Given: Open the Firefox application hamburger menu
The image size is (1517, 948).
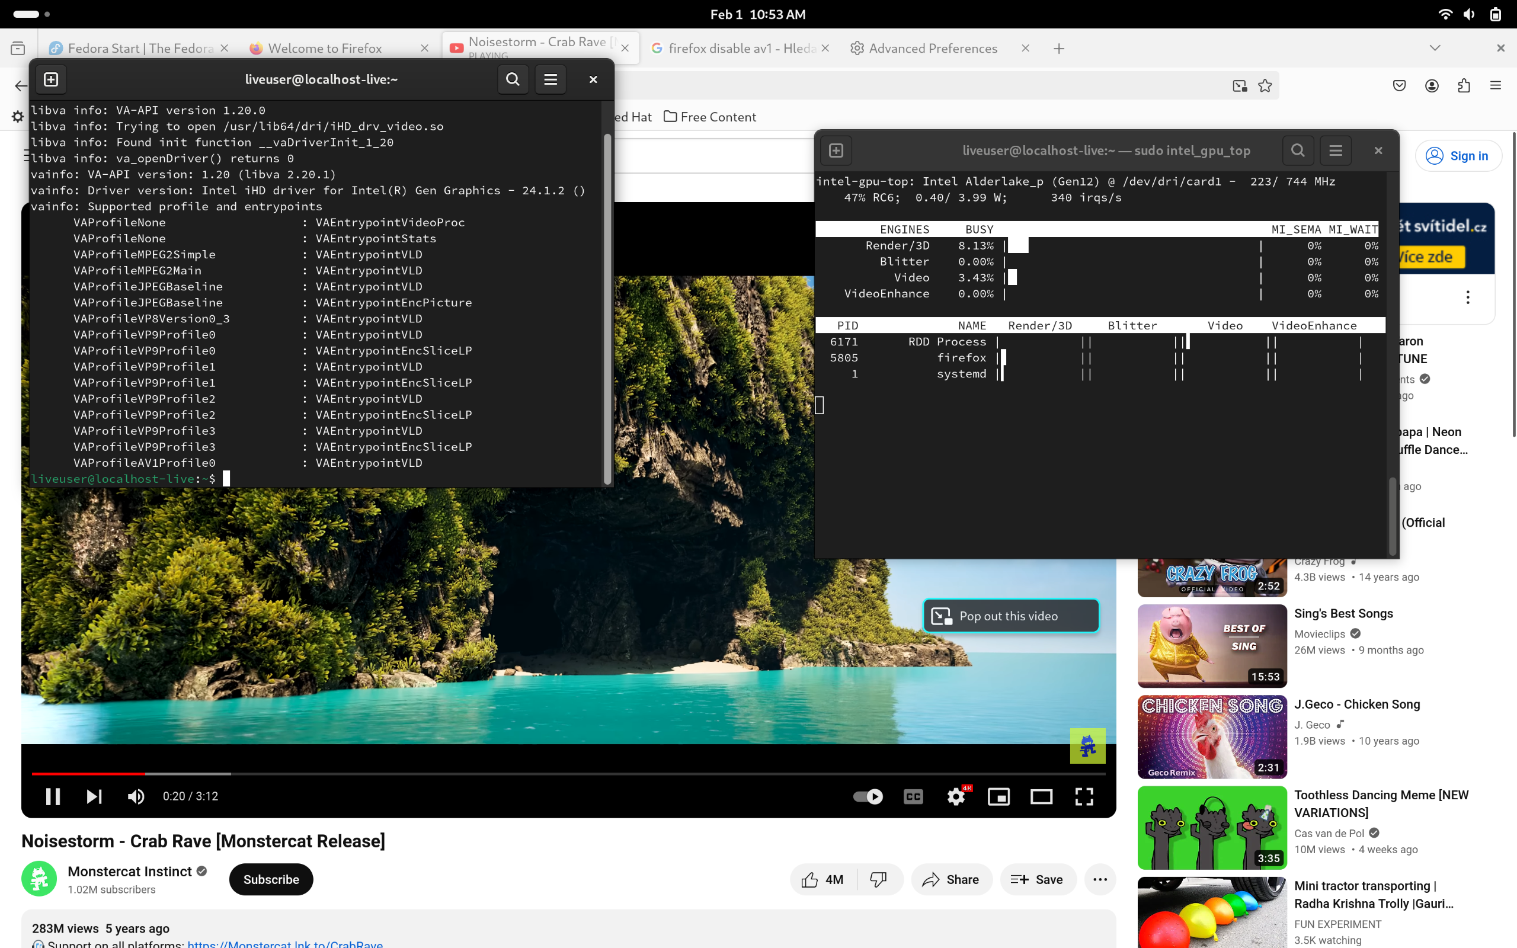Looking at the screenshot, I should pos(1496,86).
